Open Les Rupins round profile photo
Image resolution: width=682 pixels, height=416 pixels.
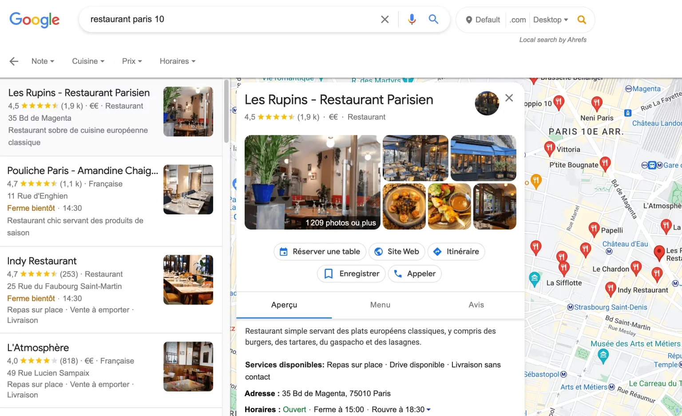[x=487, y=103]
